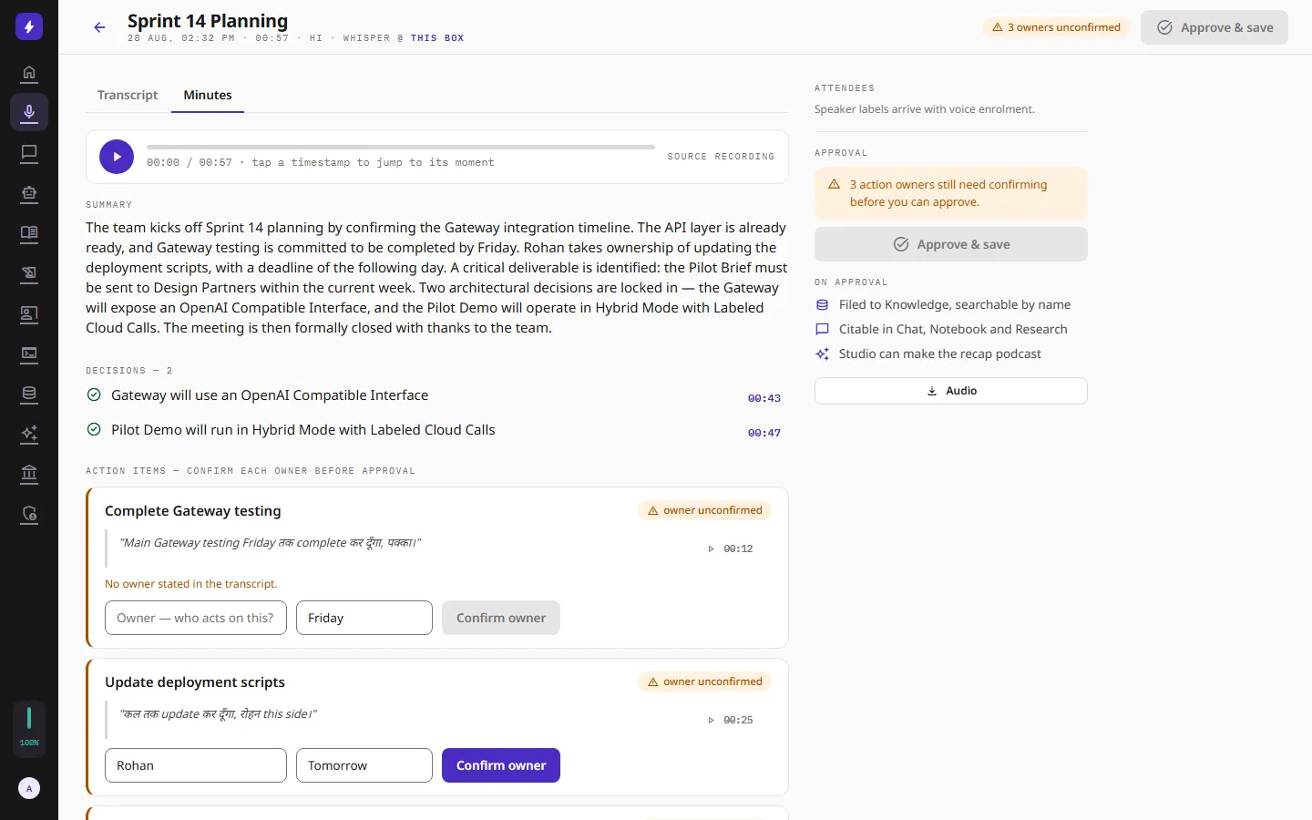Image resolution: width=1312 pixels, height=820 pixels.
Task: Open the sparkles studio icon in the sidebar
Action: coord(29,434)
